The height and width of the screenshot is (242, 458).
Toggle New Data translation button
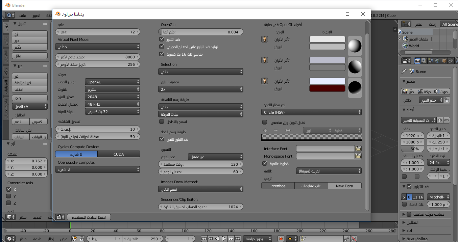(345, 186)
